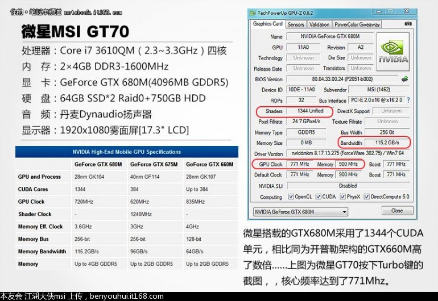Viewport: 438px width, 301px height.
Task: Click the ROPs field showing 32
Action: (301, 100)
